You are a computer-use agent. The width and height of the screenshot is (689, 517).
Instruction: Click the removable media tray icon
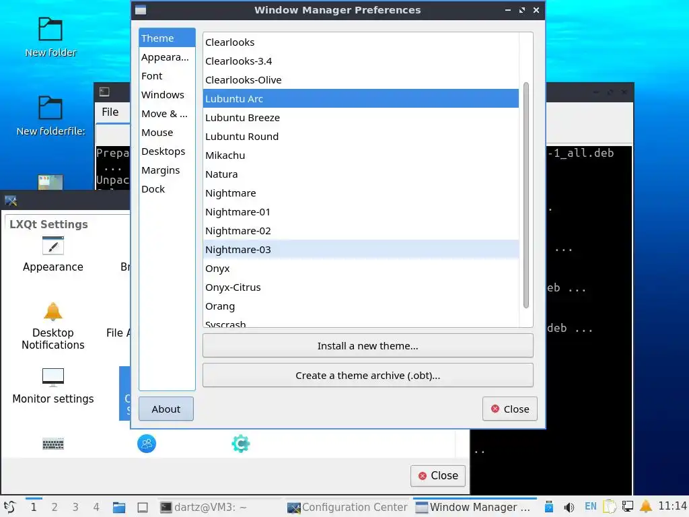click(x=549, y=507)
